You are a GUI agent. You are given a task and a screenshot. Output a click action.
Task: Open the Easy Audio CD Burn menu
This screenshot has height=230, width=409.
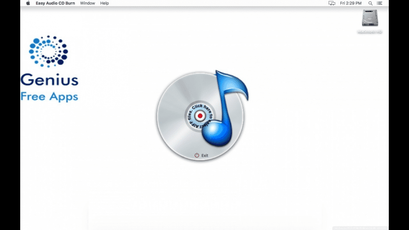55,3
